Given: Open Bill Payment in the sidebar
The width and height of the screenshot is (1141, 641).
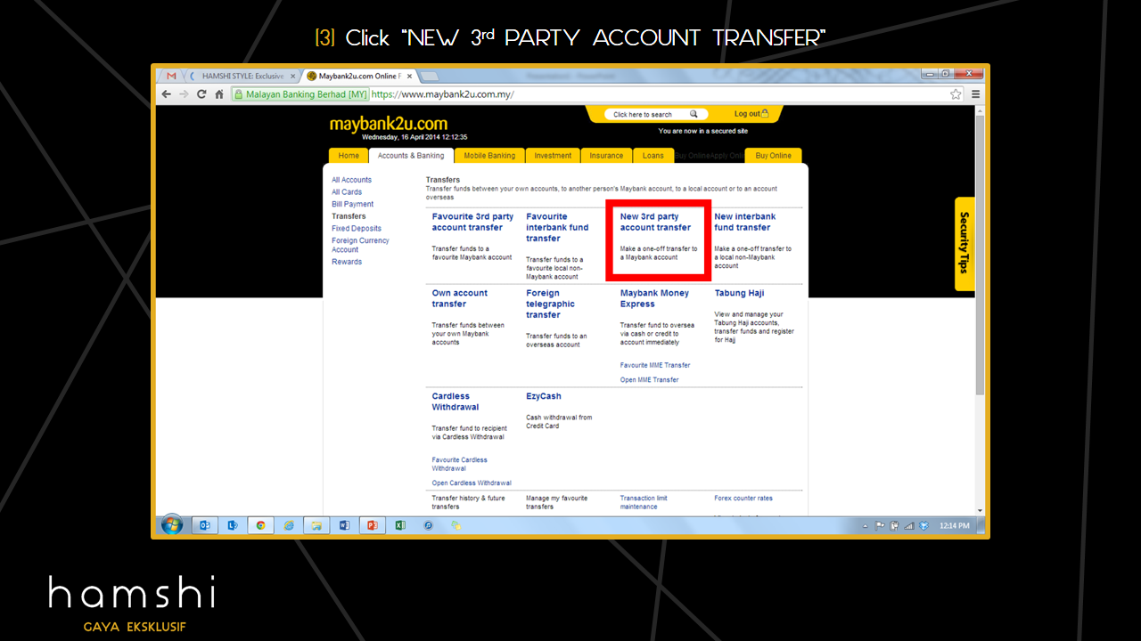Looking at the screenshot, I should coord(352,205).
